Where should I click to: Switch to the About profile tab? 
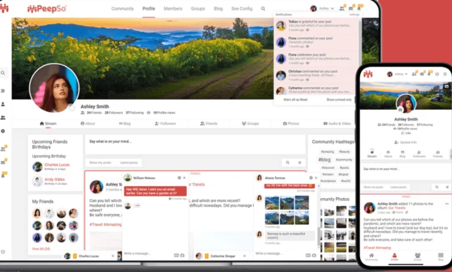88,123
